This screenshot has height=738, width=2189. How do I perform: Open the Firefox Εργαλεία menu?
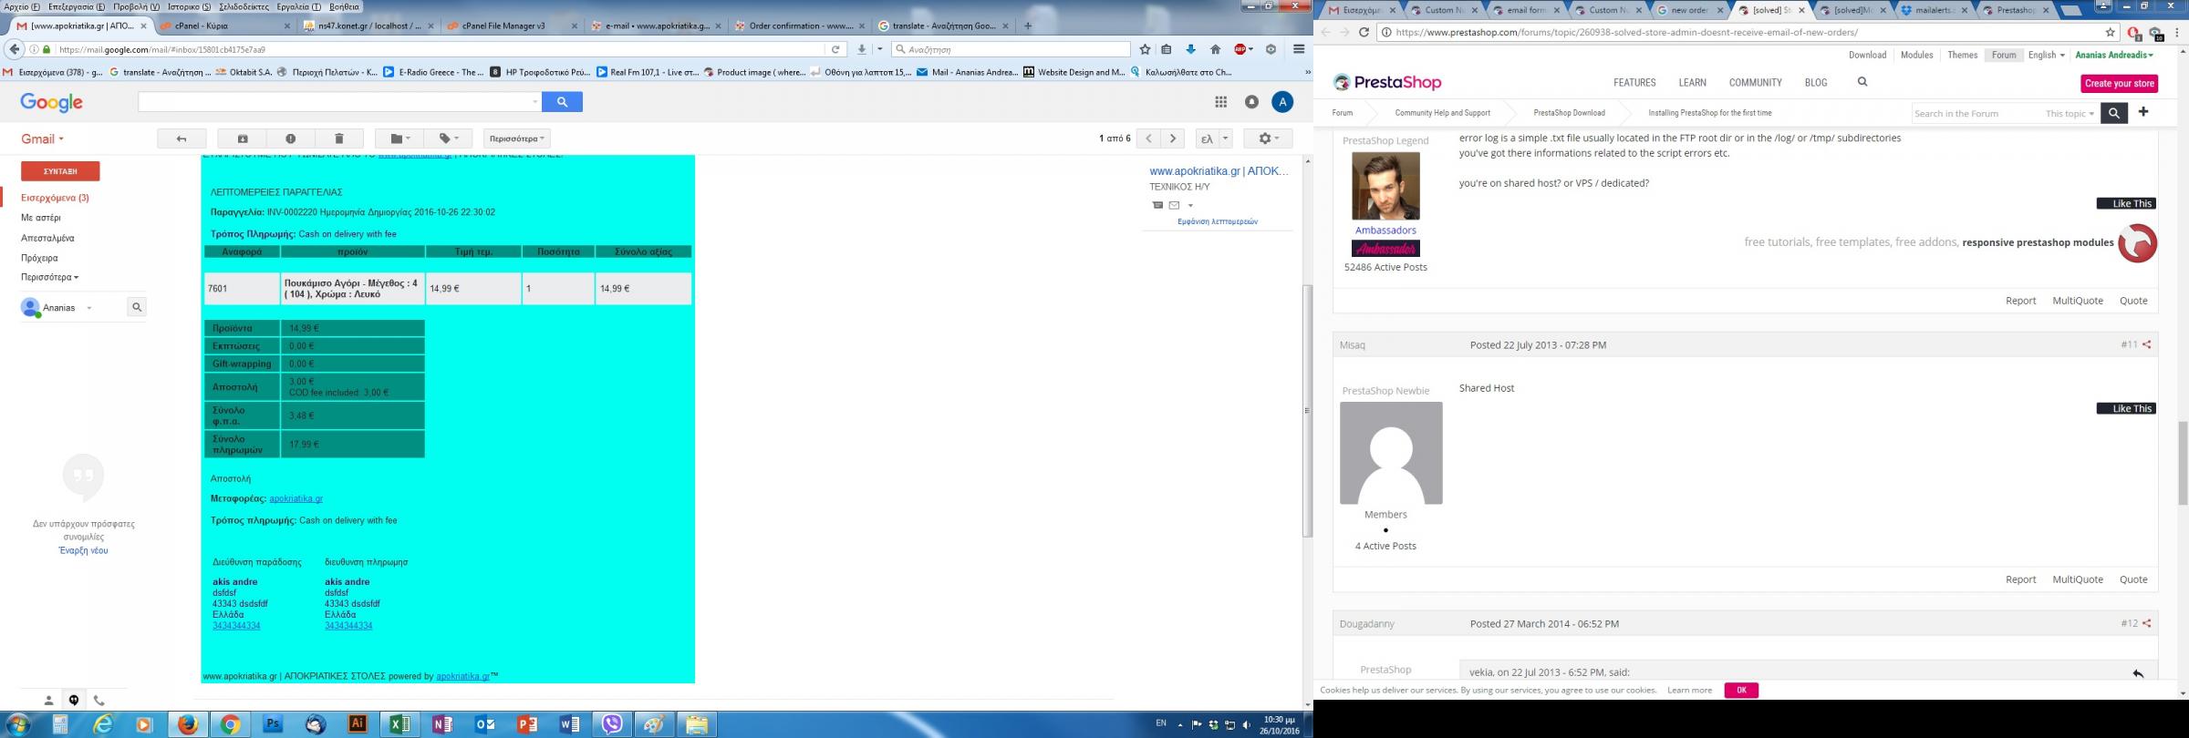point(298,6)
